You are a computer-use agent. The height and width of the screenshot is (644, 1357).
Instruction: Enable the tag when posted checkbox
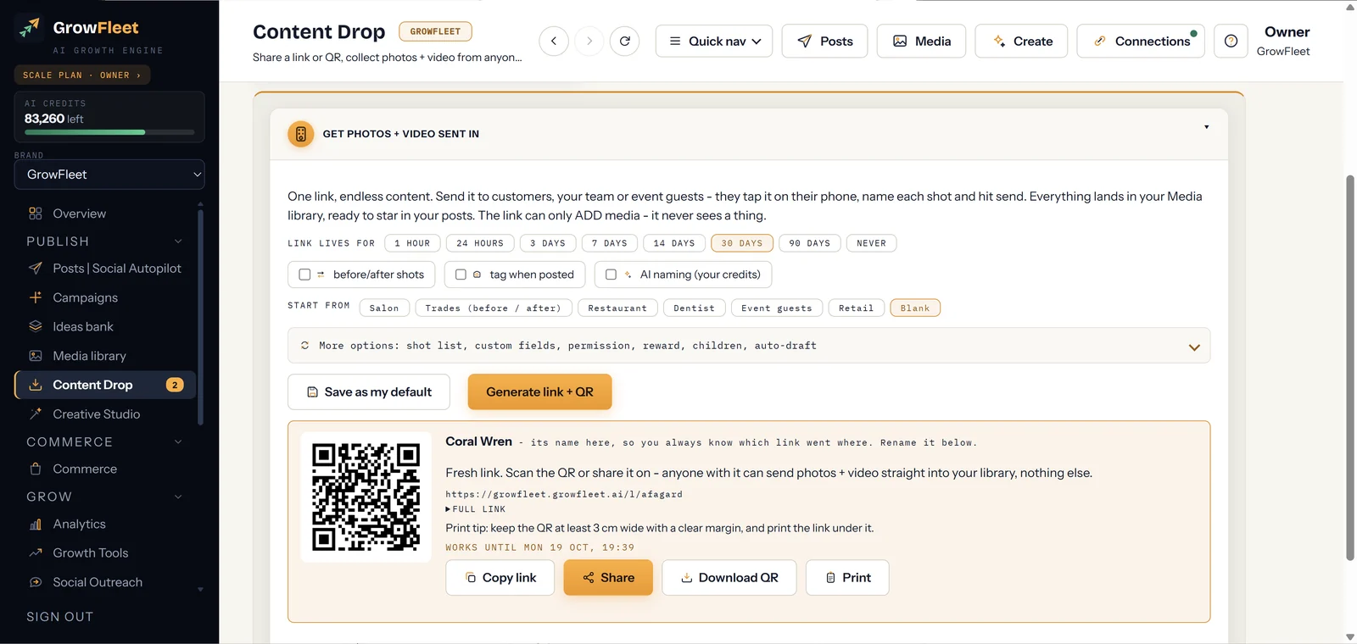tap(461, 275)
